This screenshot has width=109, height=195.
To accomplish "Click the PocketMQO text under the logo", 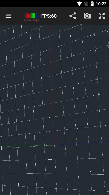I will (31, 20).
